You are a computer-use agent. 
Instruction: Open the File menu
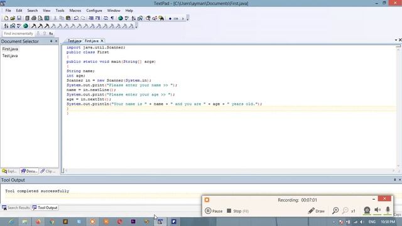[8, 11]
